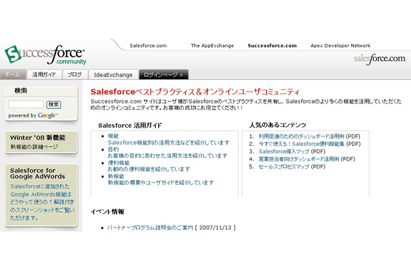Open the Google AdWords description link
This screenshot has width=411, height=270.
42,202
